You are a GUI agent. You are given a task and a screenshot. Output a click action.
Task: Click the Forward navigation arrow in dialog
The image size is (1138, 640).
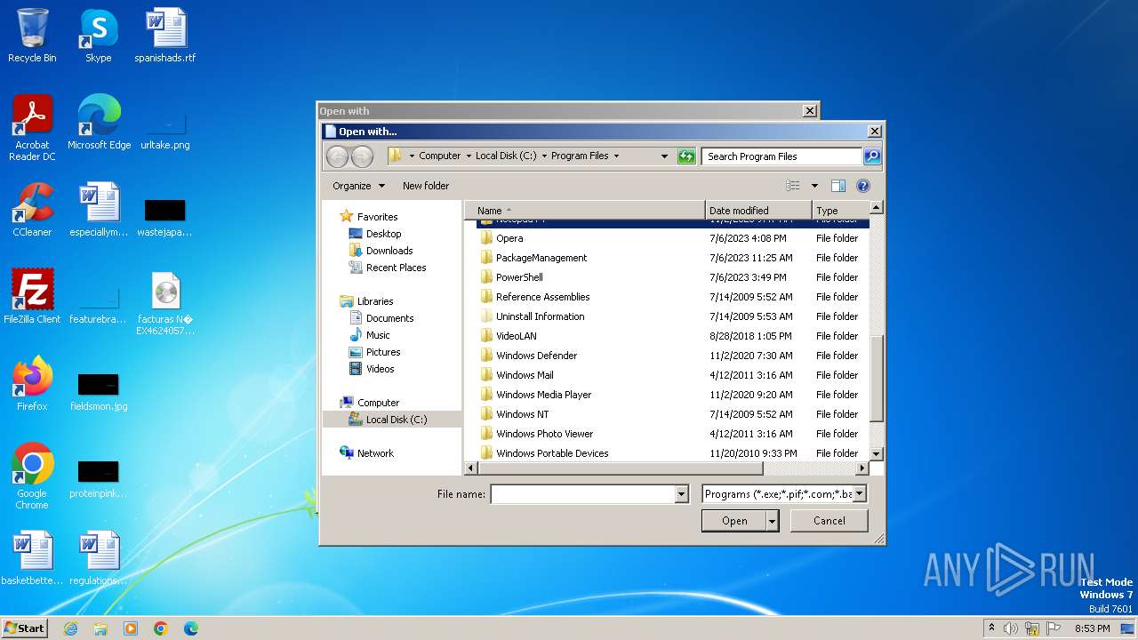pos(362,156)
